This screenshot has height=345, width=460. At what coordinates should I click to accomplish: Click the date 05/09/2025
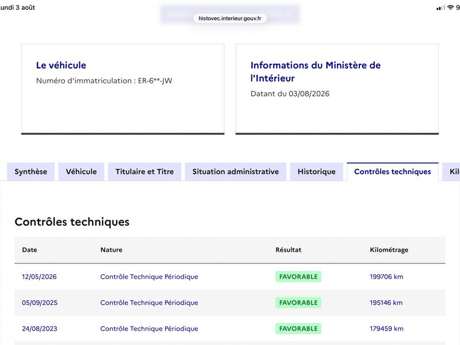coord(40,302)
